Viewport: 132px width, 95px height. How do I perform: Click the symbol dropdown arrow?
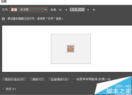pos(45,10)
